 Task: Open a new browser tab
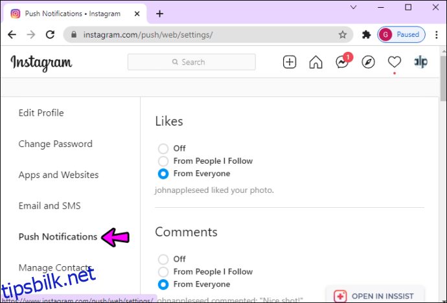(x=159, y=14)
